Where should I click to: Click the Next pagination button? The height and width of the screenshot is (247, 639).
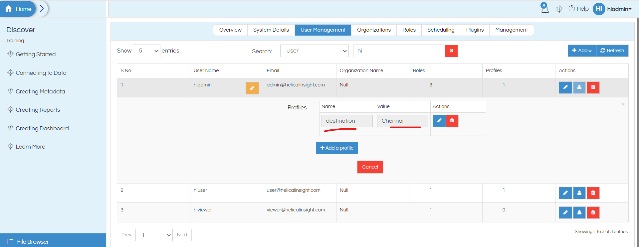(x=182, y=235)
